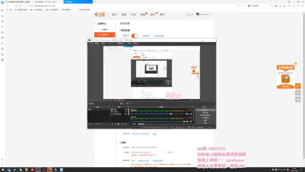Toggle night mode moon icon in browser toolbar
Image resolution: width=305 pixels, height=172 pixels.
pyautogui.click(x=294, y=6)
